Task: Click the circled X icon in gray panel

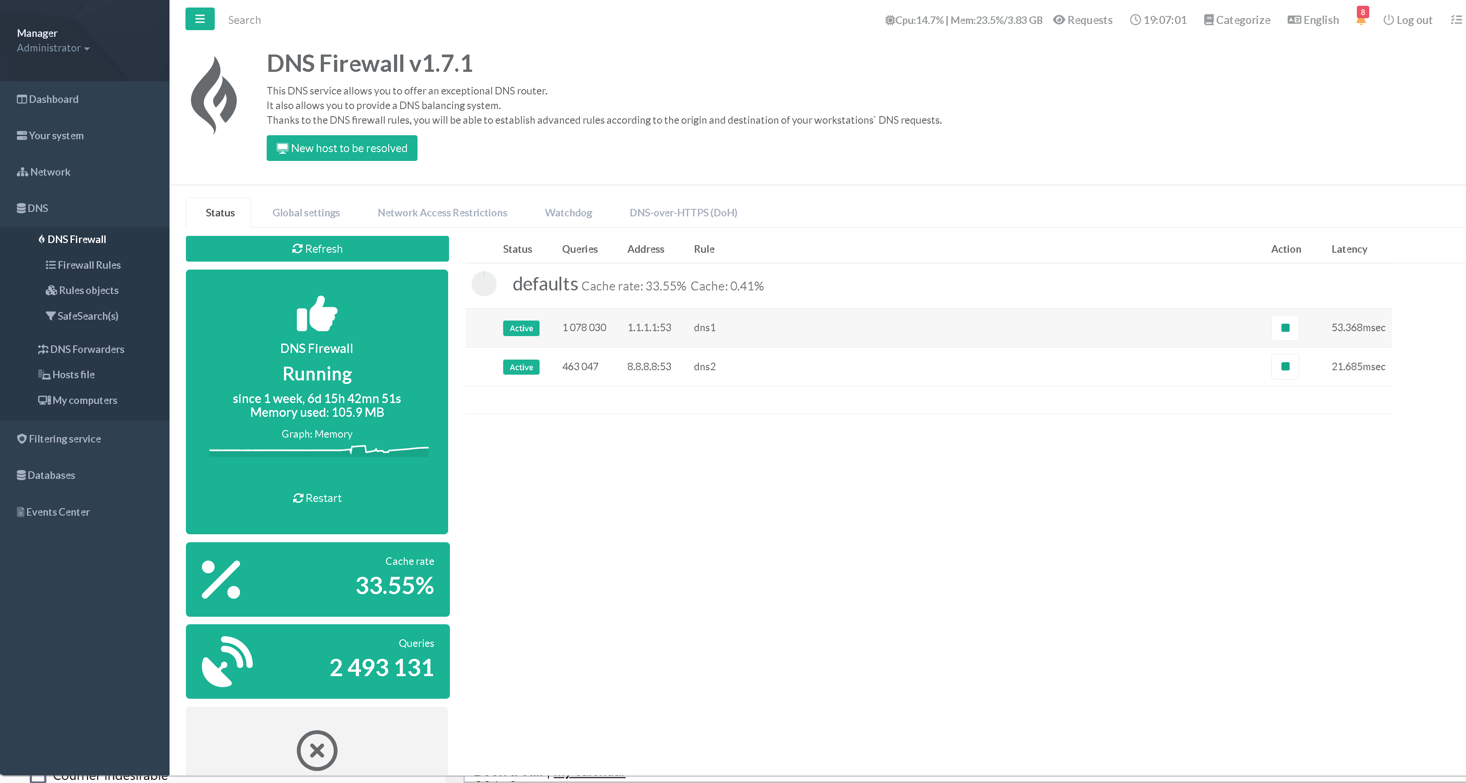Action: (x=317, y=750)
